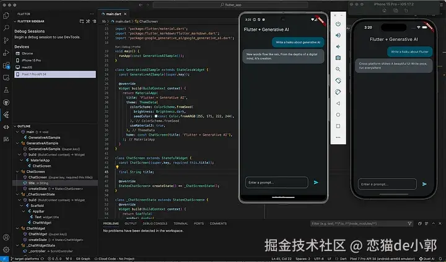Open the Extensions view with badge
The height and width of the screenshot is (262, 446).
(6, 66)
